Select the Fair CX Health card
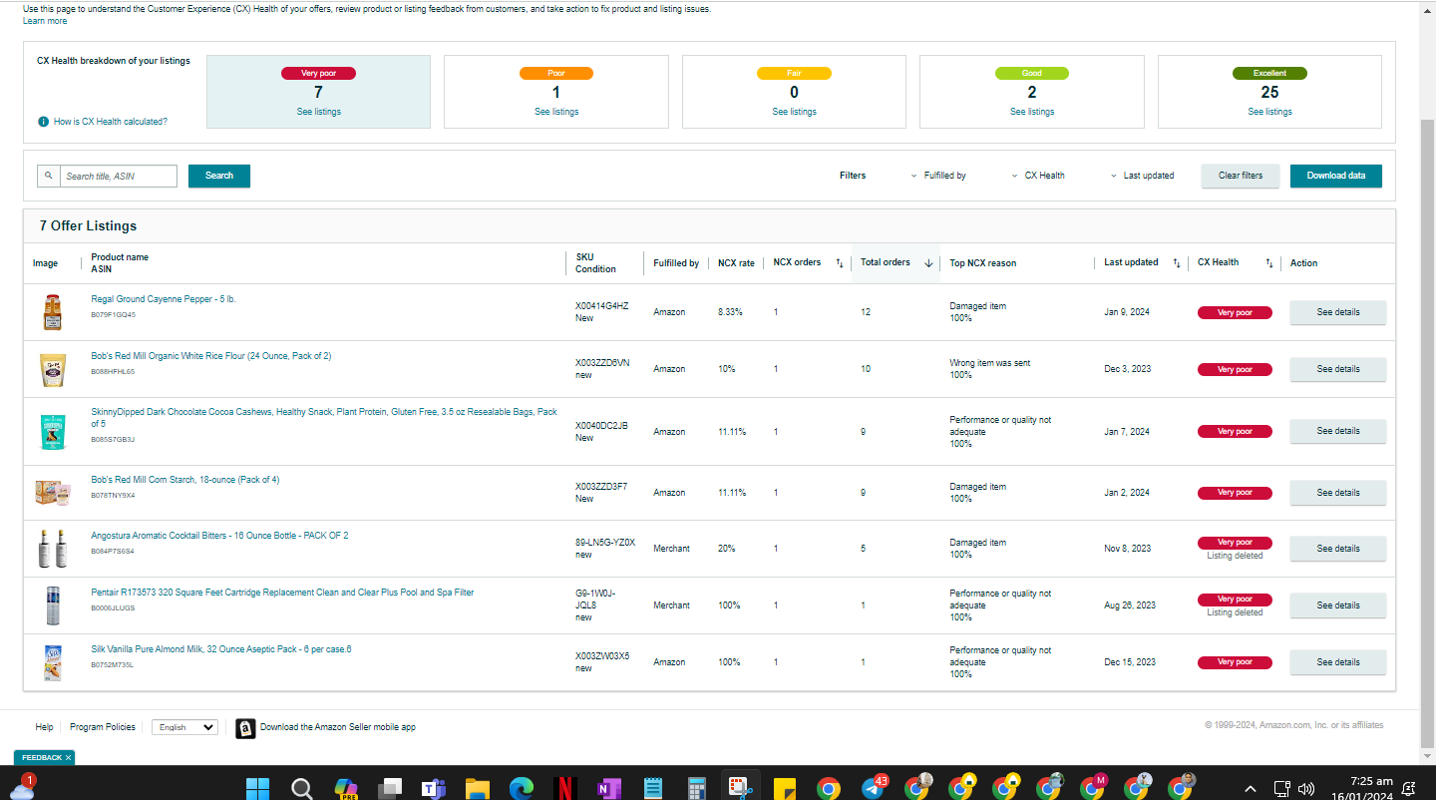Image resolution: width=1436 pixels, height=800 pixels. pyautogui.click(x=794, y=92)
